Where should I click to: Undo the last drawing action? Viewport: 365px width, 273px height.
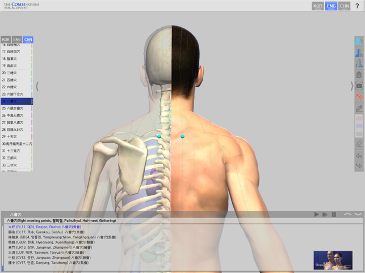pos(359,156)
